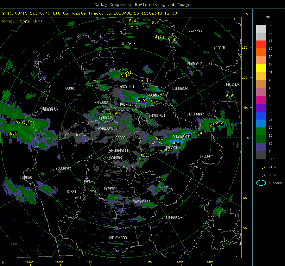Click the NARAGUND city label
The height and width of the screenshot is (266, 285).
pos(107,118)
